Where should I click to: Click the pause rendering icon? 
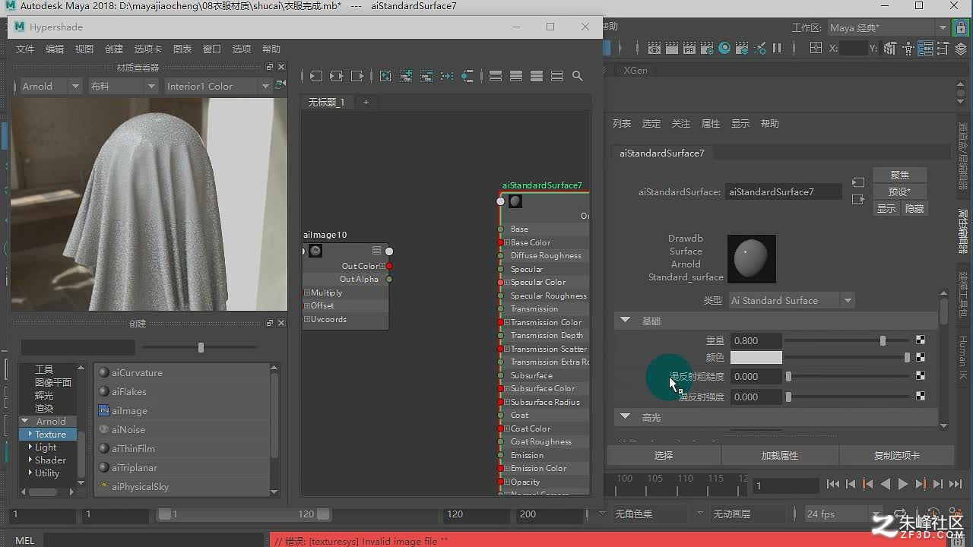point(777,48)
